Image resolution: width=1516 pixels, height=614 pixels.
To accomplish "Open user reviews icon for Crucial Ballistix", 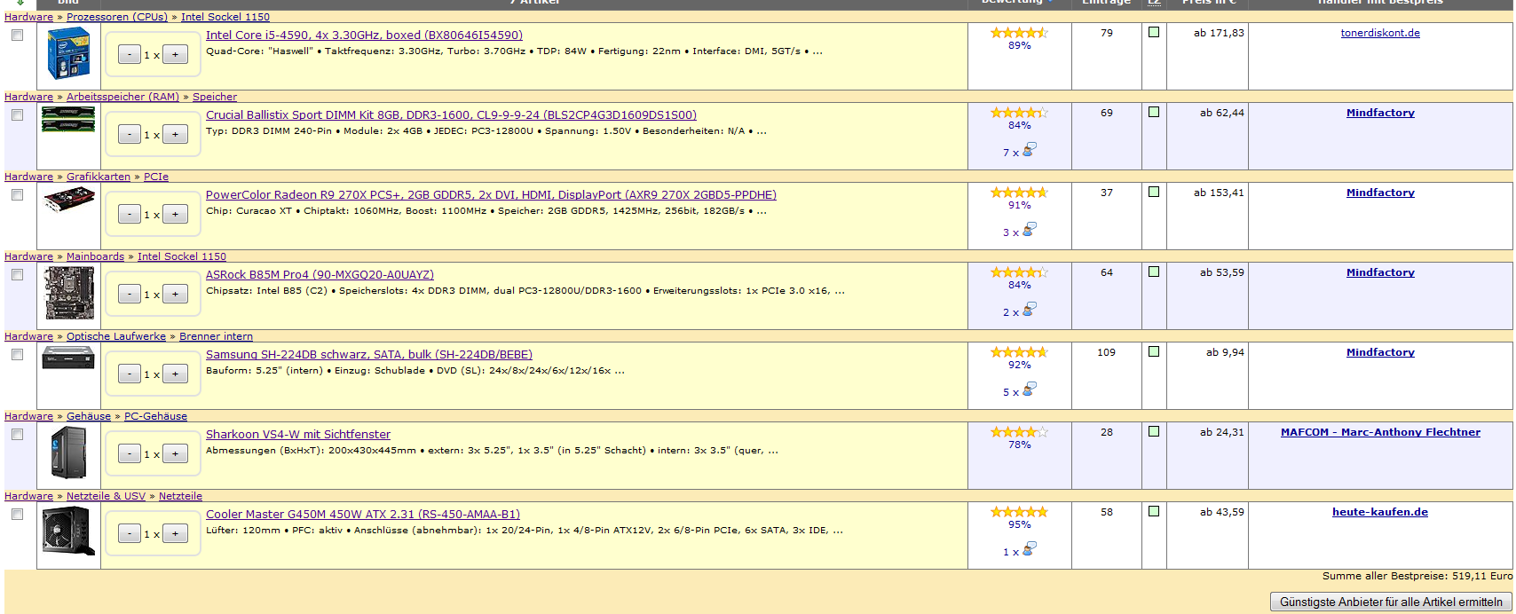I will point(1029,150).
